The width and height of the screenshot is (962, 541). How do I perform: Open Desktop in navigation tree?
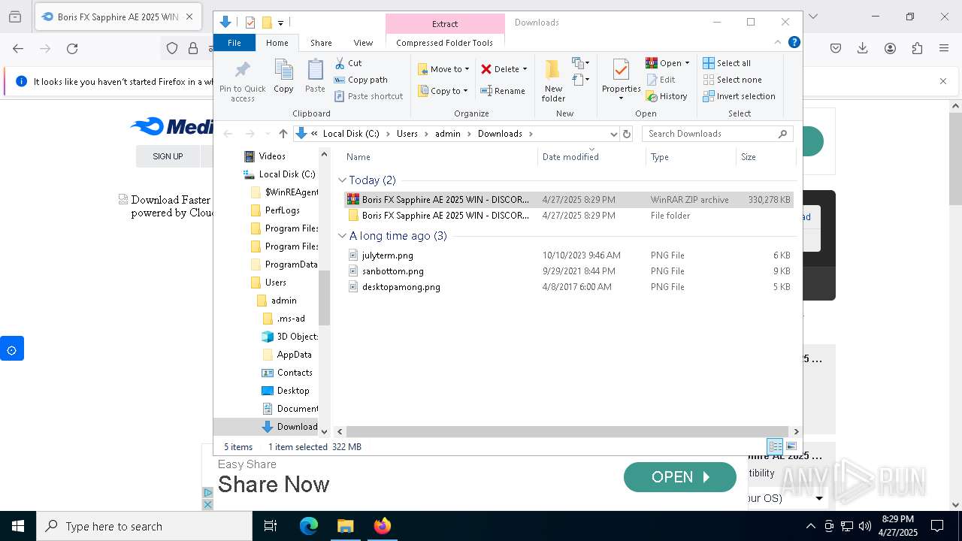coord(285,391)
